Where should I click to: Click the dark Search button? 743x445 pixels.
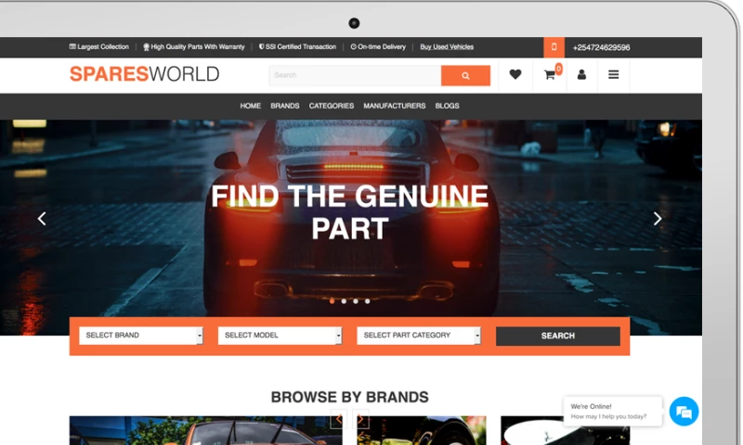point(558,336)
